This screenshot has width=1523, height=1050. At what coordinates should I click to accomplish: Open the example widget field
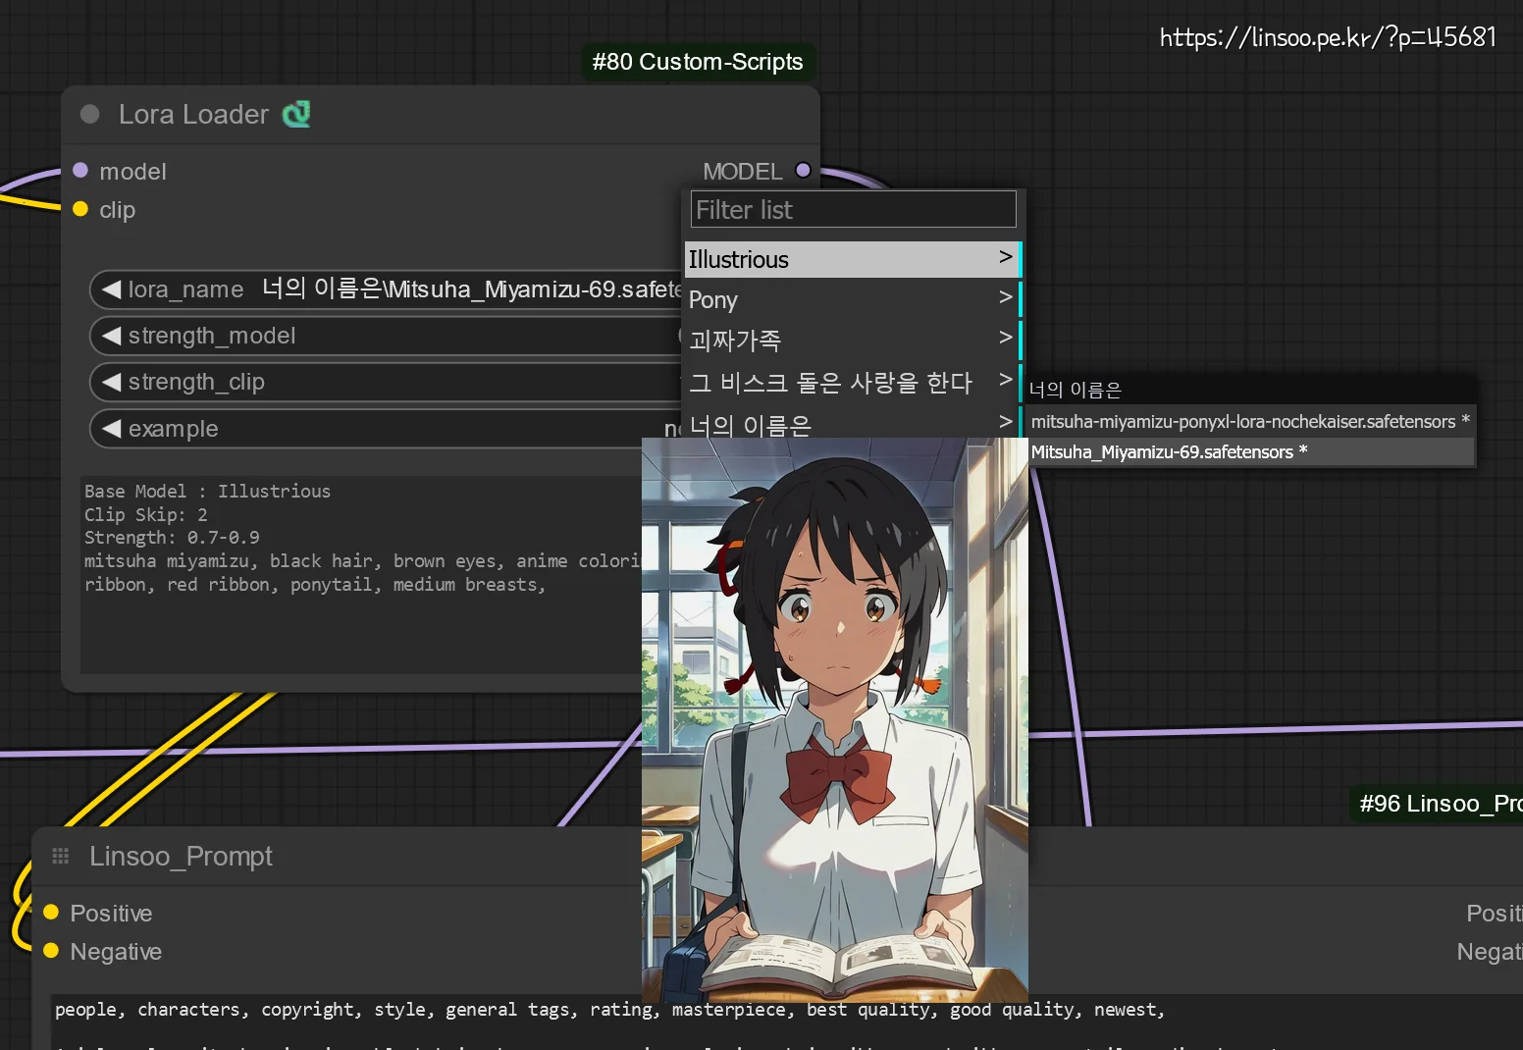[x=386, y=429]
